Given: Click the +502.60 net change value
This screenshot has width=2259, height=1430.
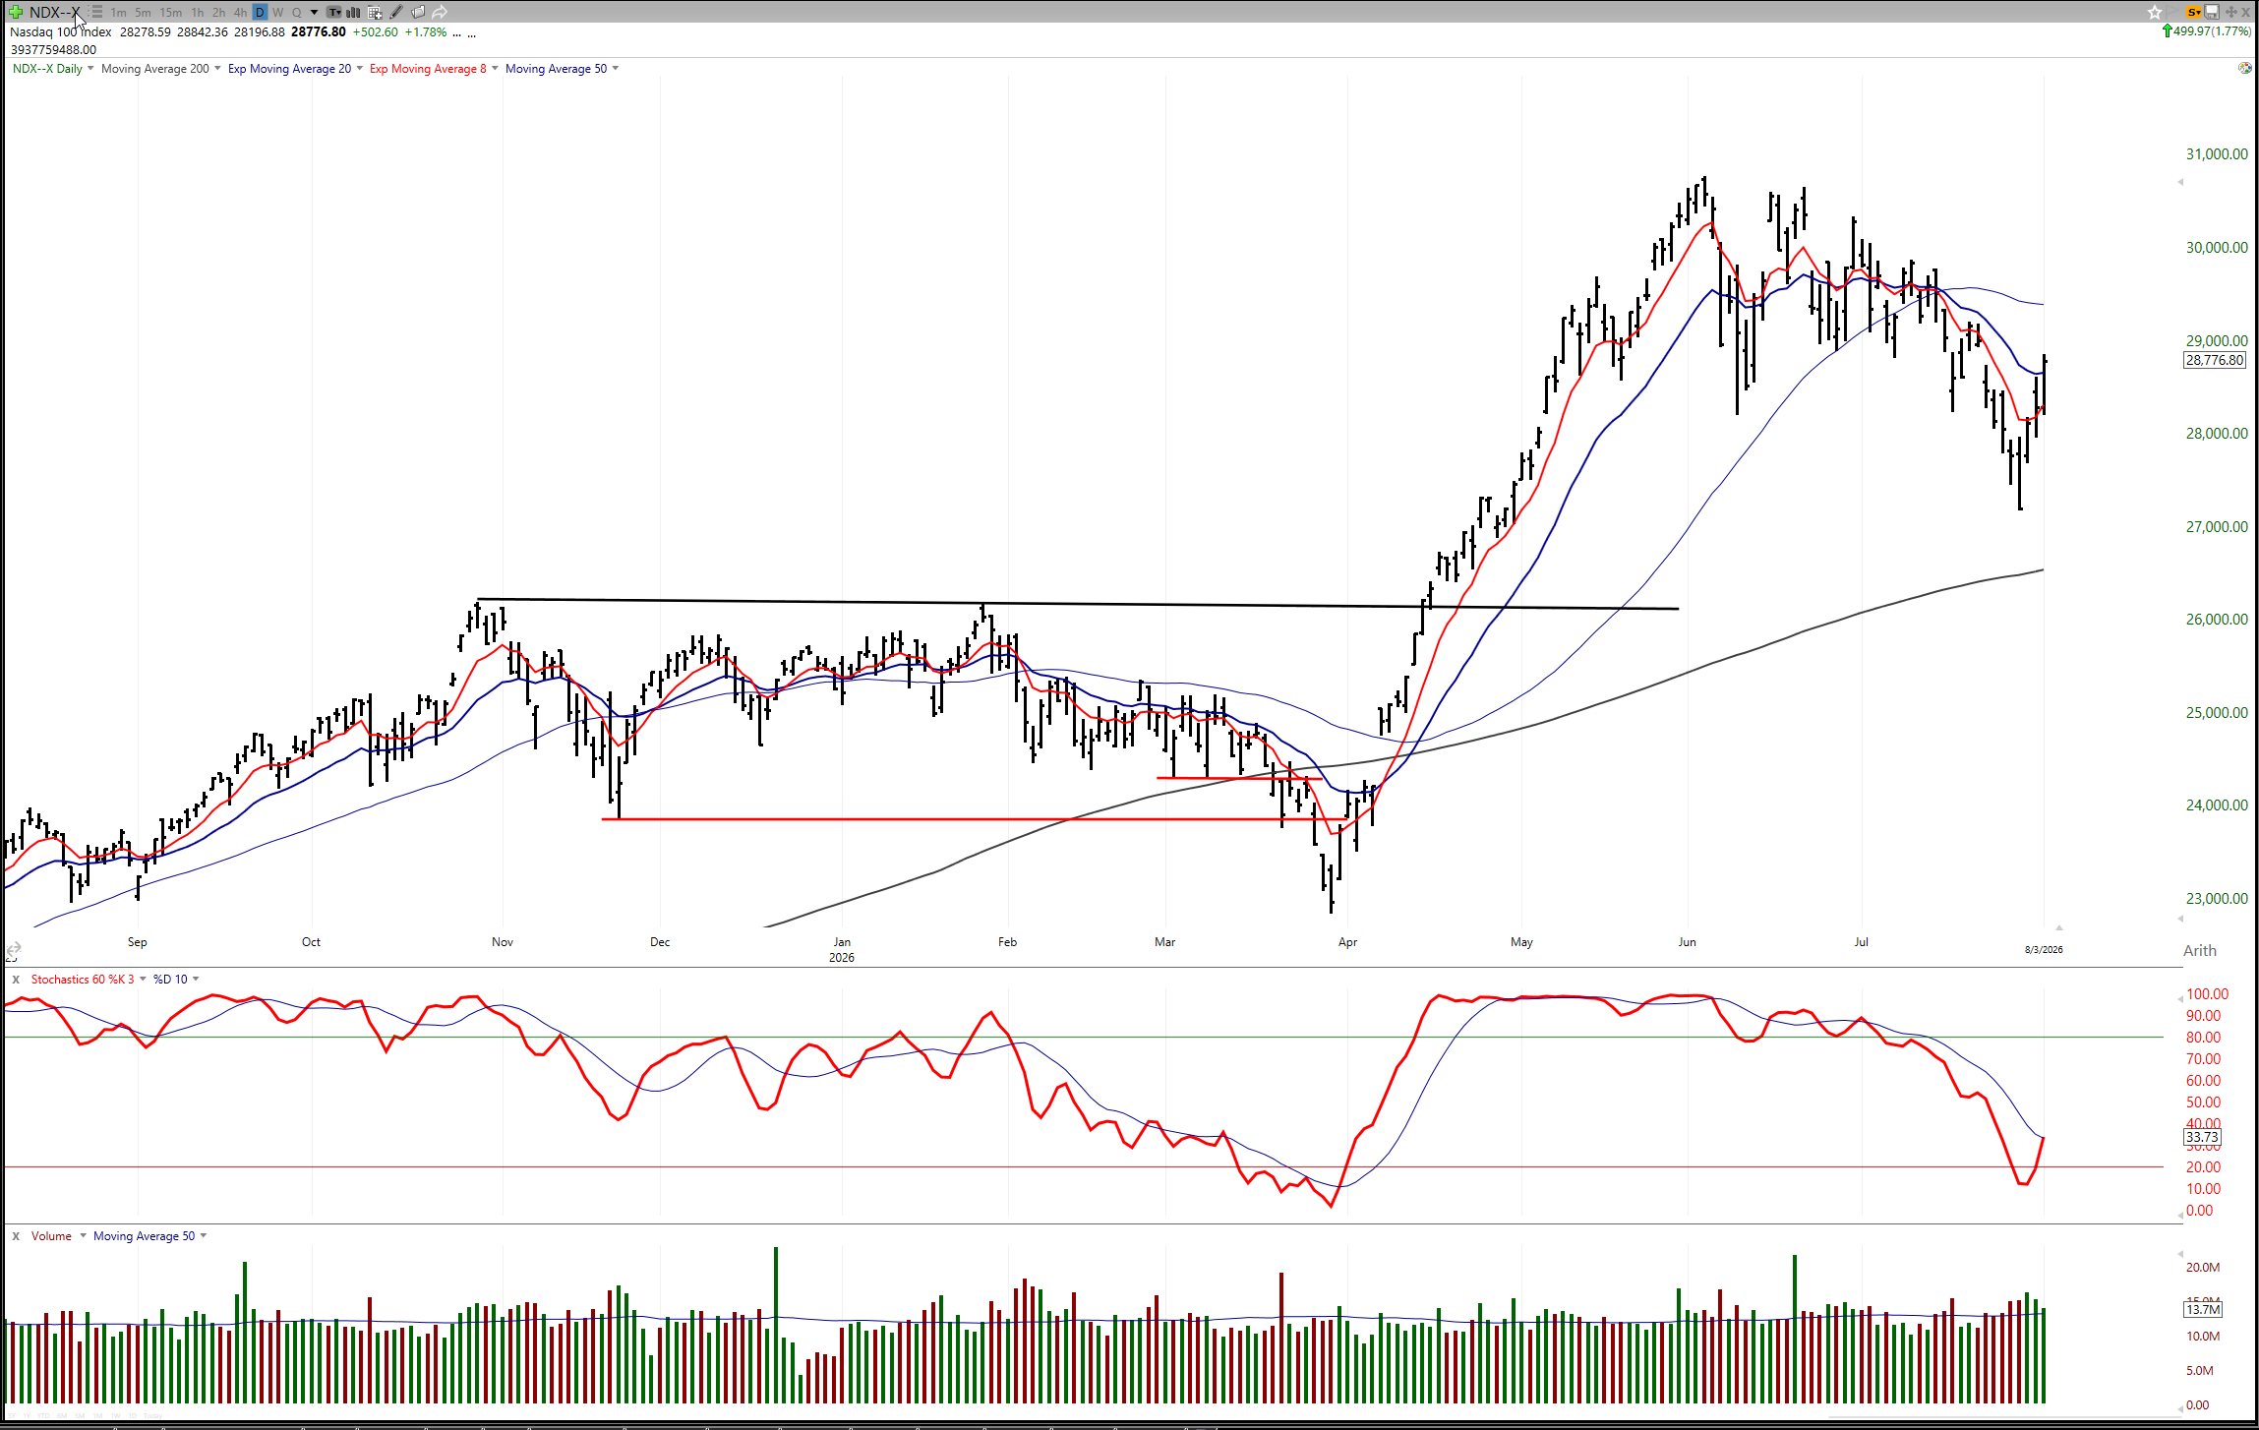Looking at the screenshot, I should 376,32.
